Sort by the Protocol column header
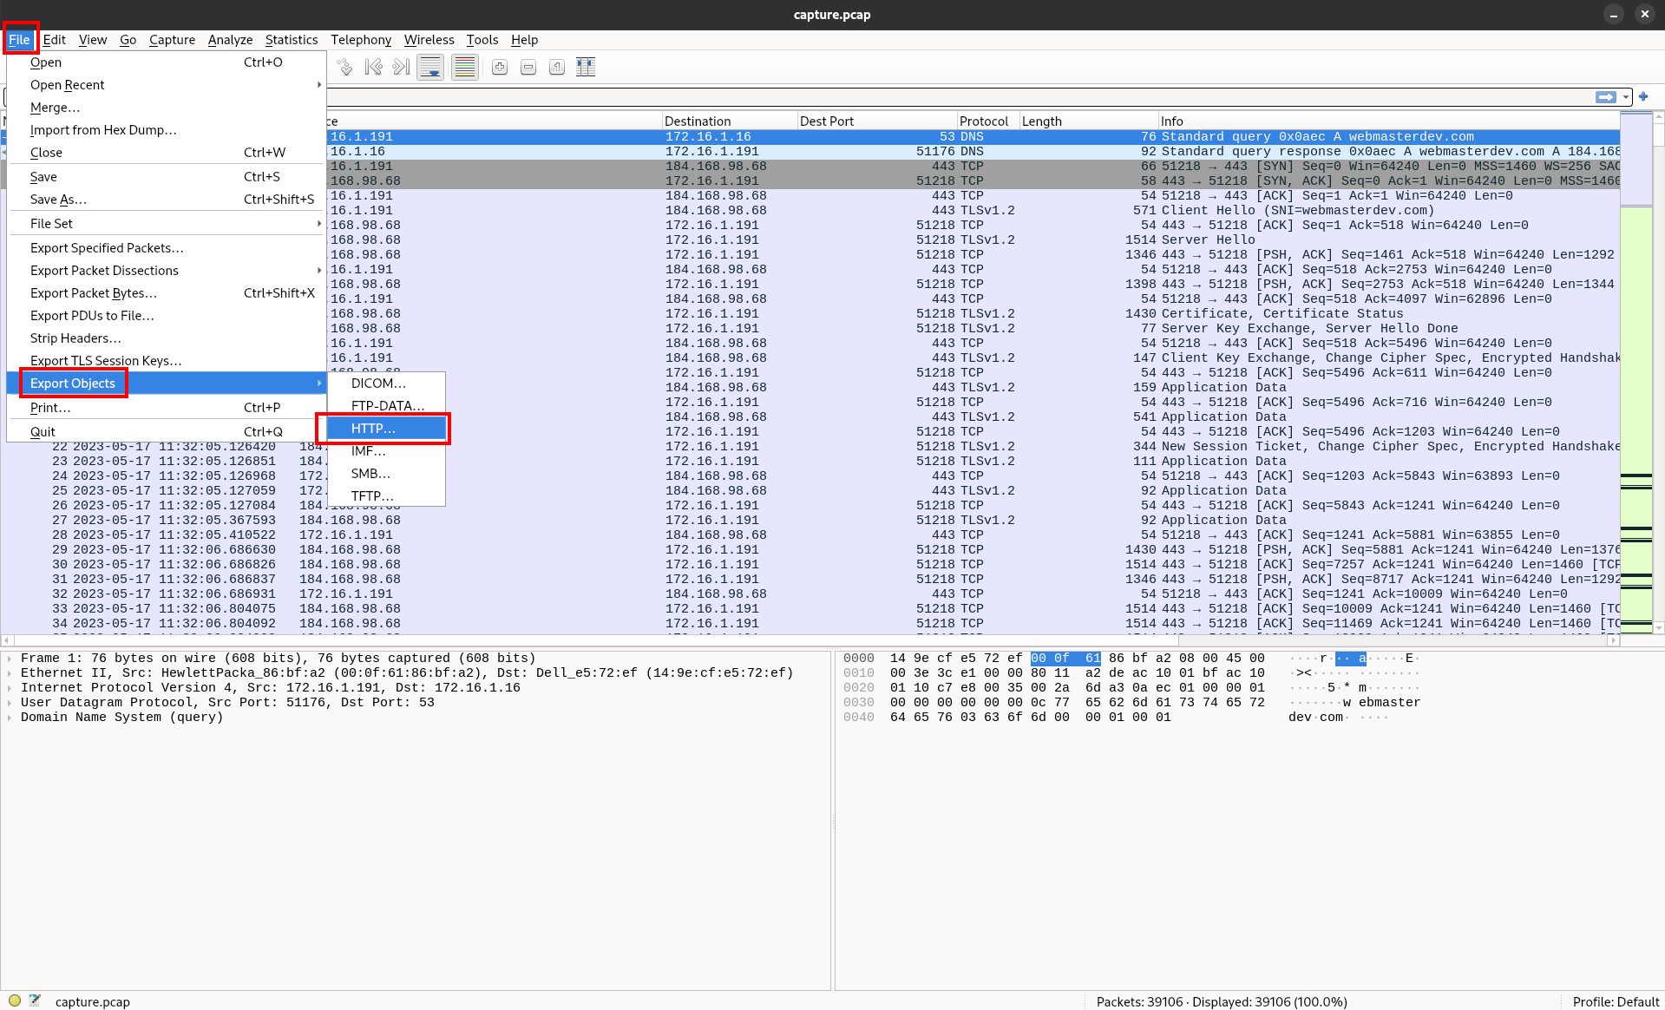Screen dimensions: 1665x1010 point(987,121)
